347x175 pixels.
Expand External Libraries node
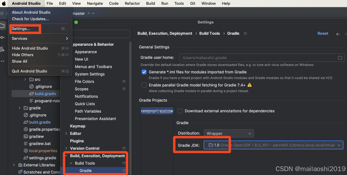[x=14, y=165]
